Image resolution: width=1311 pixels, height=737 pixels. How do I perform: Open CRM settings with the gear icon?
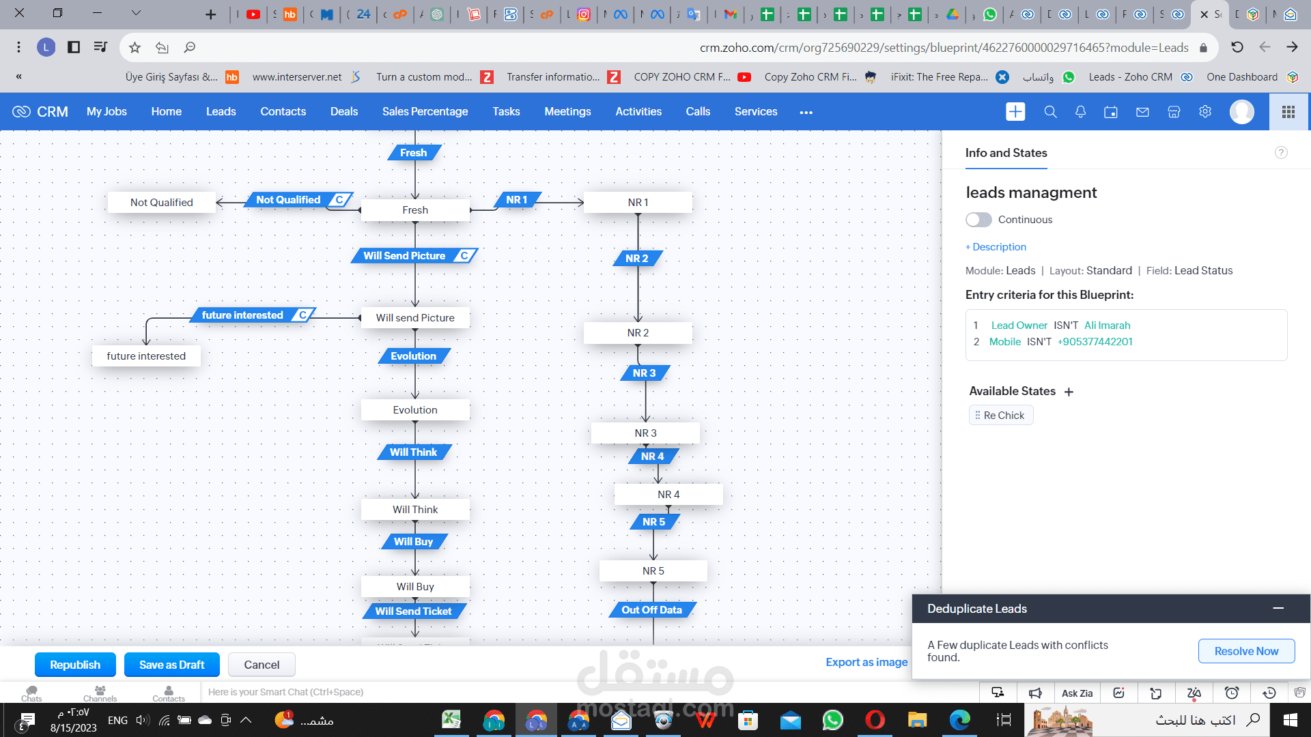[x=1205, y=111]
